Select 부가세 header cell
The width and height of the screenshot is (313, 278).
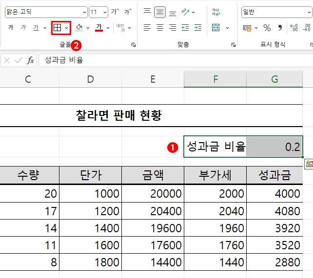pyautogui.click(x=215, y=175)
